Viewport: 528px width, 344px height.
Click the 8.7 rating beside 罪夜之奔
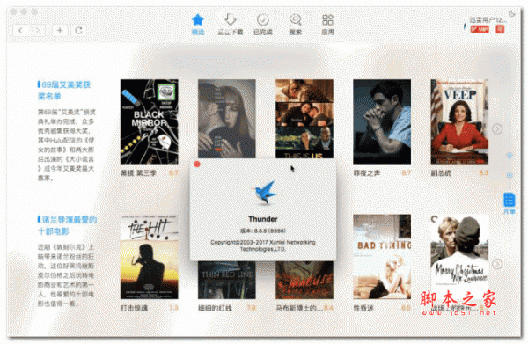406,173
